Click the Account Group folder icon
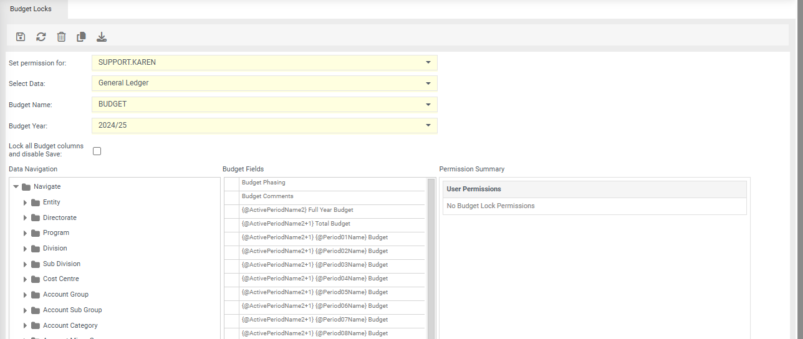The image size is (803, 339). [x=36, y=294]
